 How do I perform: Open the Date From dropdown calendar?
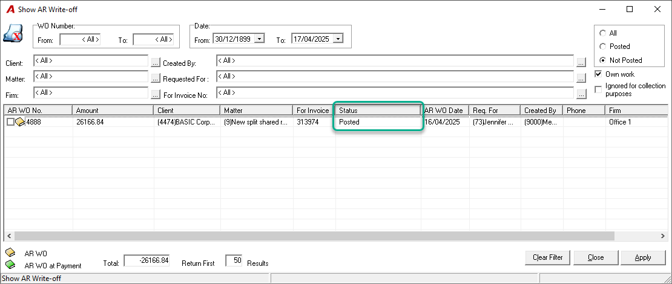click(x=259, y=39)
